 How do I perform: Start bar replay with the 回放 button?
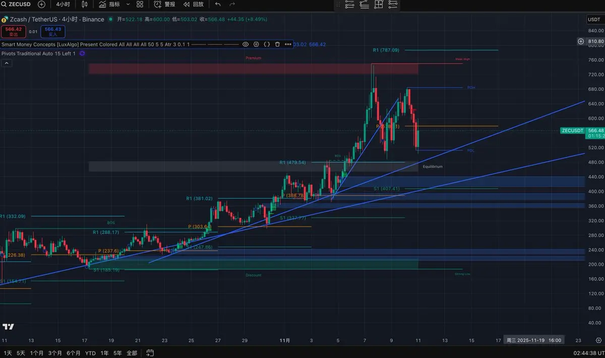194,4
